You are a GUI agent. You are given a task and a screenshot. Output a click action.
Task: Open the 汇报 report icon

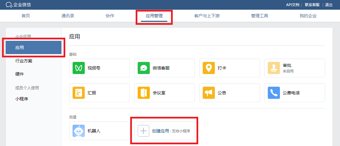click(x=79, y=93)
